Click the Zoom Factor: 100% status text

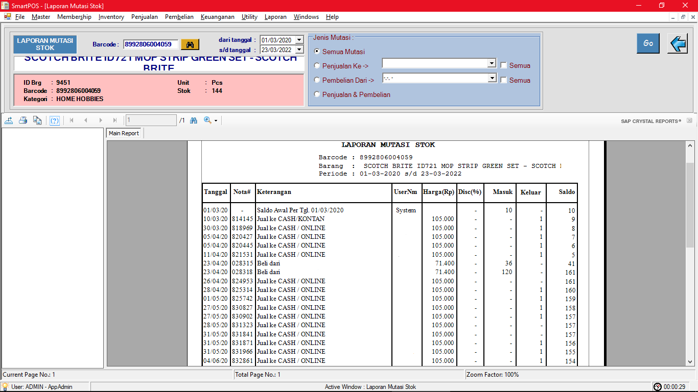(493, 375)
